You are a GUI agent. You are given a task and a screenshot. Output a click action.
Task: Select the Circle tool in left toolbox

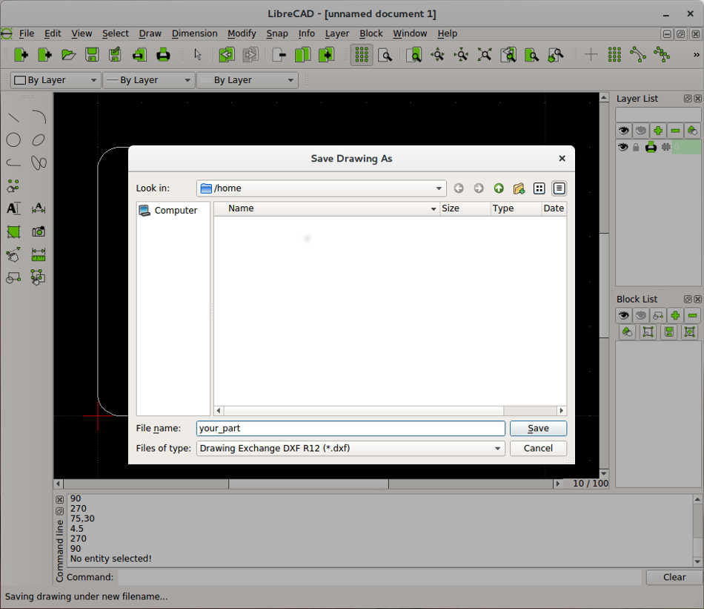13,139
